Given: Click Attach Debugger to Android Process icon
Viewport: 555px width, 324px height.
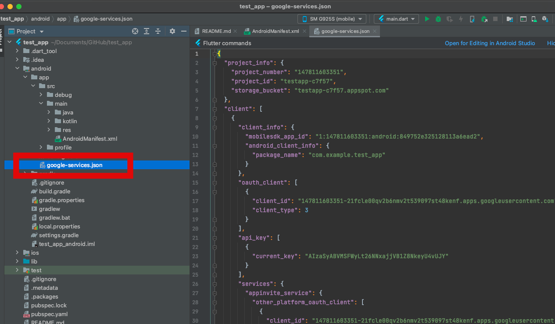Looking at the screenshot, I should point(484,19).
